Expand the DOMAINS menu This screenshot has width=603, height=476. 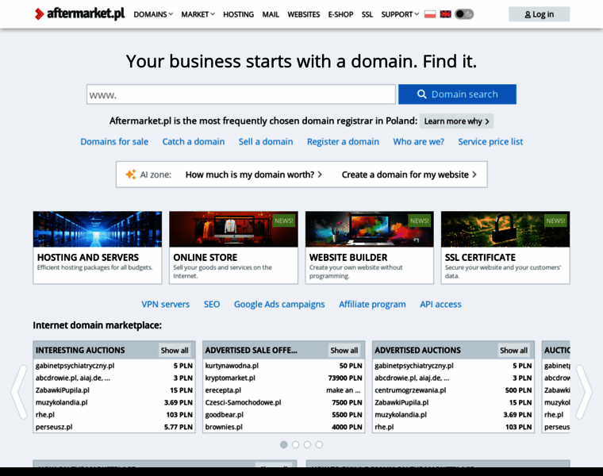153,14
